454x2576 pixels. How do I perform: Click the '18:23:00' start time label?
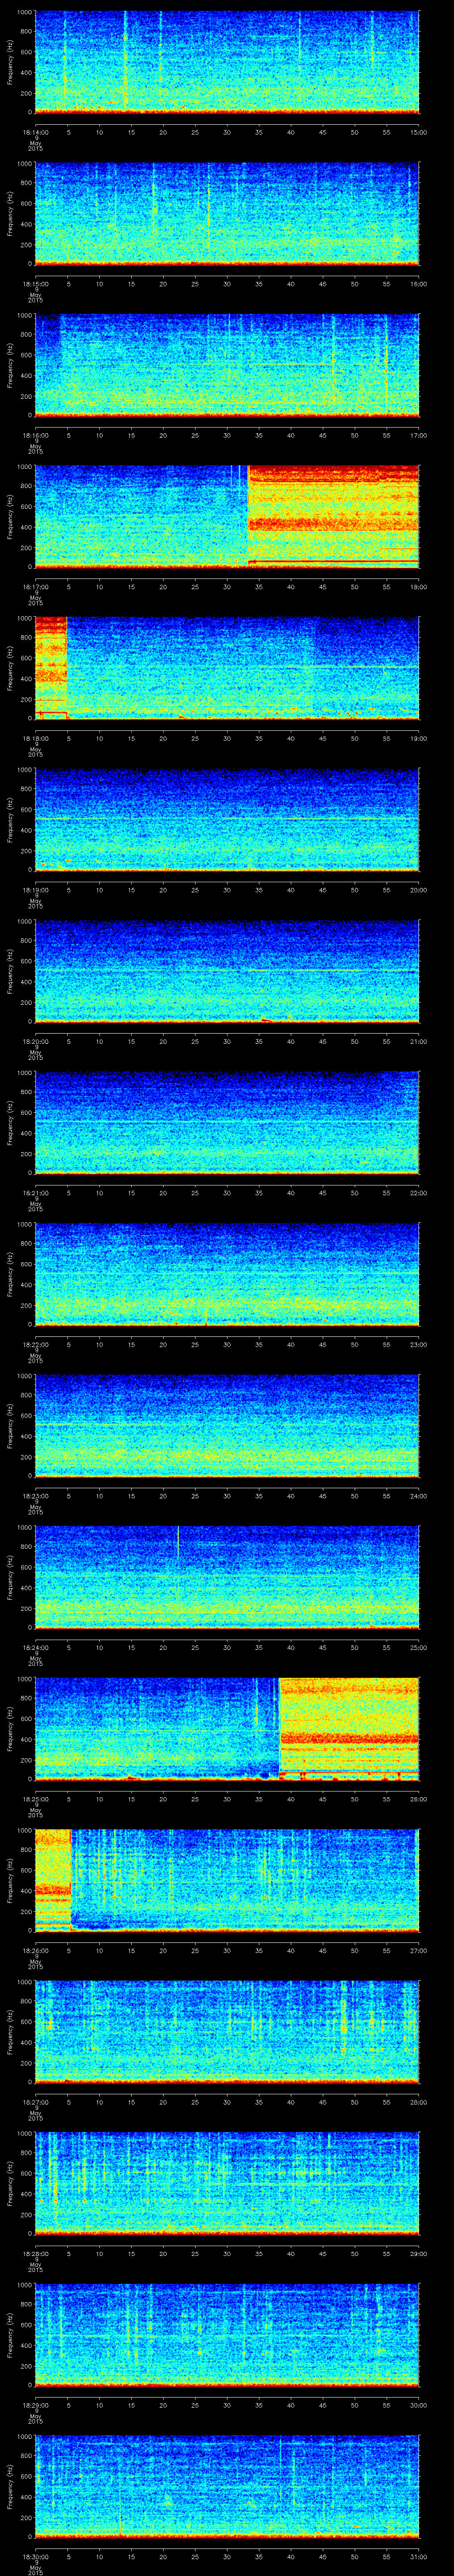pyautogui.click(x=35, y=1495)
